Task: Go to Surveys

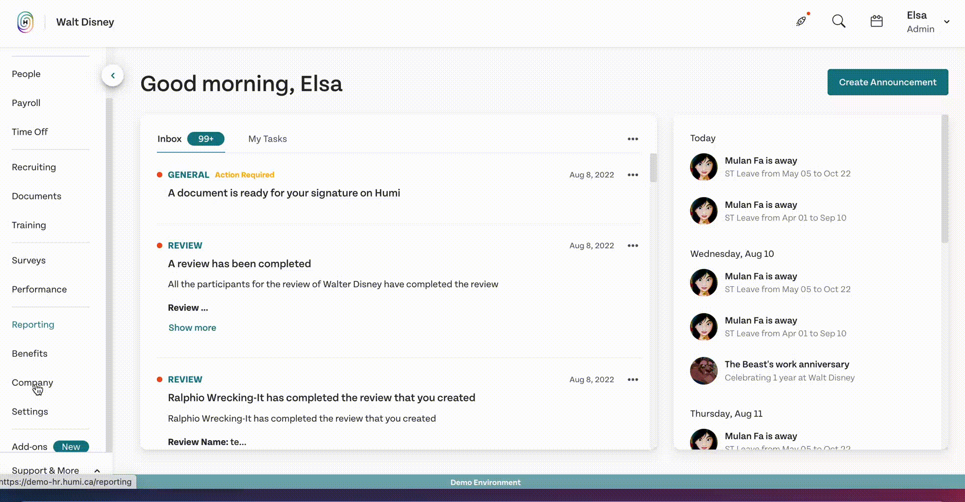Action: tap(28, 260)
